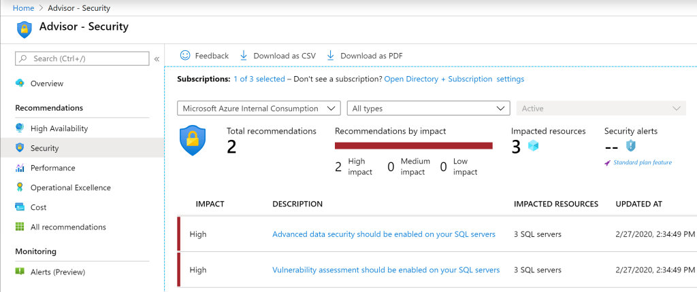The height and width of the screenshot is (292, 697).
Task: Open the '1 of 3 selected' subscriptions link
Action: (x=259, y=79)
